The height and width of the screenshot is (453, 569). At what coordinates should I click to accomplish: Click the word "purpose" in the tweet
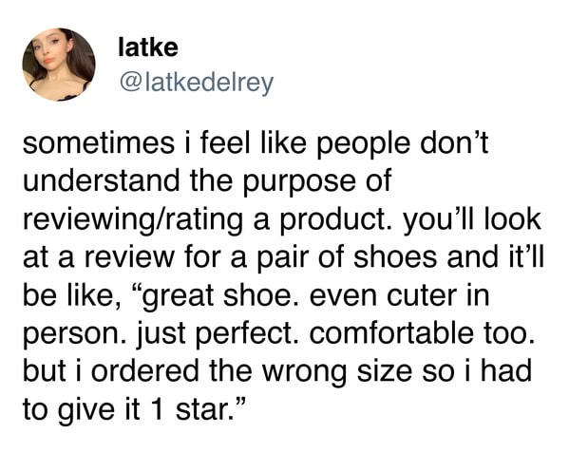(x=300, y=182)
